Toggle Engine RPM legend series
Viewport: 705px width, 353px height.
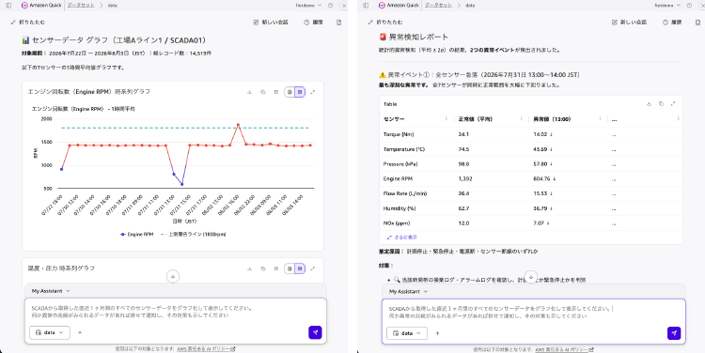(x=136, y=235)
